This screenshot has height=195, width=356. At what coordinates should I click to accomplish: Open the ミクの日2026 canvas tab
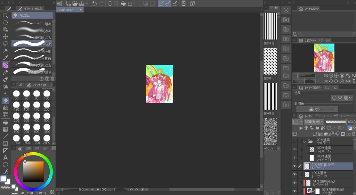[x=67, y=10]
